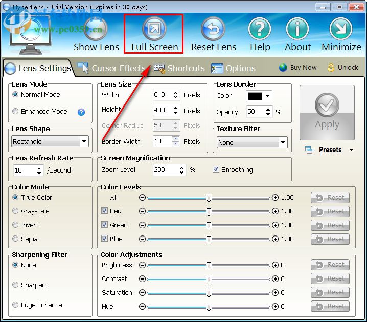Screen dimensions: 367x322
Task: Activate the Full Screen icon
Action: click(154, 29)
